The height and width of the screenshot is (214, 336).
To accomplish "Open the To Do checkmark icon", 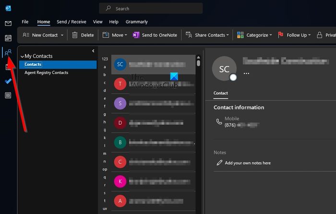I will 8,81.
